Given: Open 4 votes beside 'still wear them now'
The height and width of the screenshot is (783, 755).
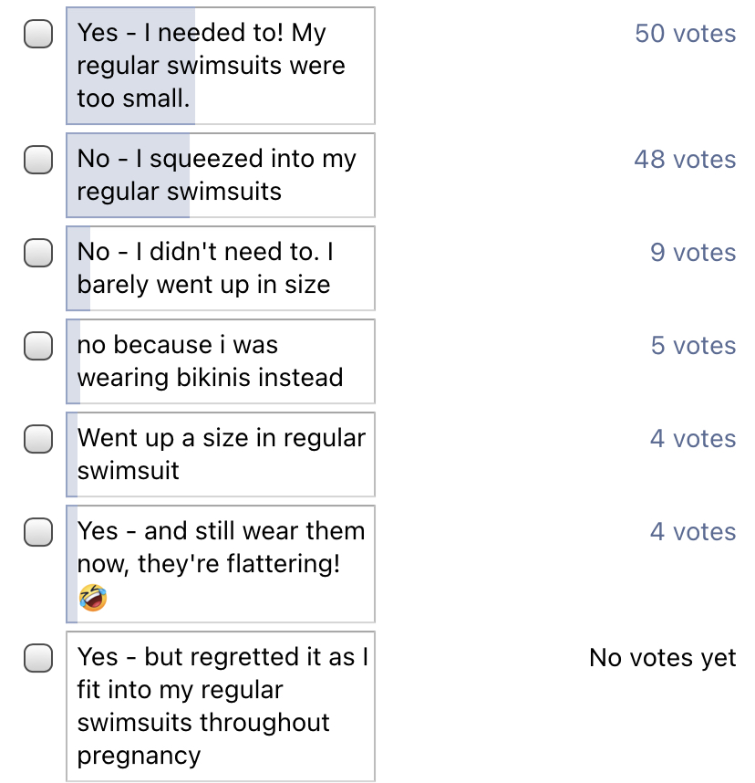Looking at the screenshot, I should (693, 531).
